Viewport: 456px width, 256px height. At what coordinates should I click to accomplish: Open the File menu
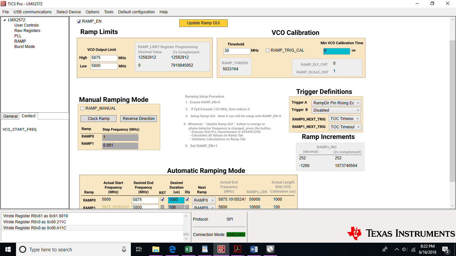pyautogui.click(x=6, y=12)
